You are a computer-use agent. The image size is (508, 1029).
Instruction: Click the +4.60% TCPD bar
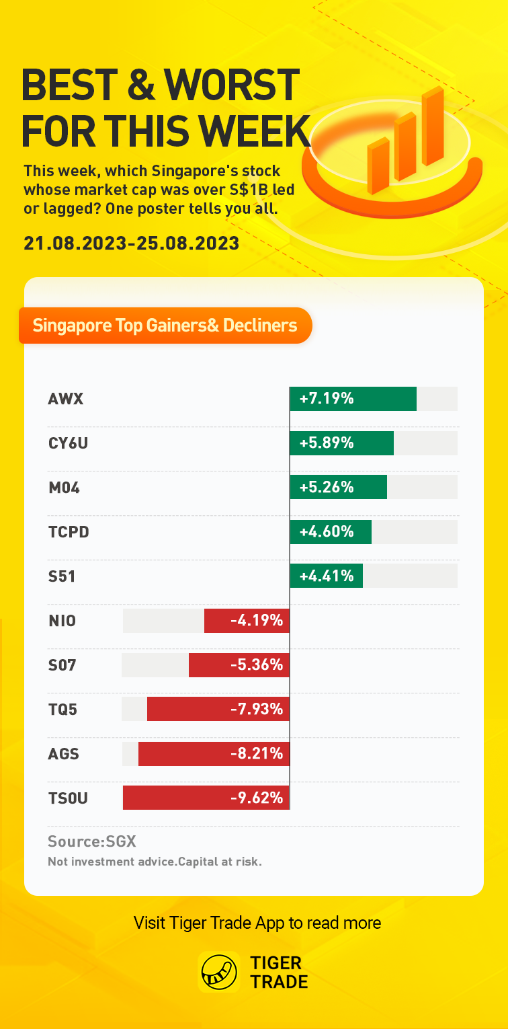click(331, 532)
